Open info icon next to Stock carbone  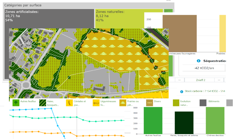point(181,91)
